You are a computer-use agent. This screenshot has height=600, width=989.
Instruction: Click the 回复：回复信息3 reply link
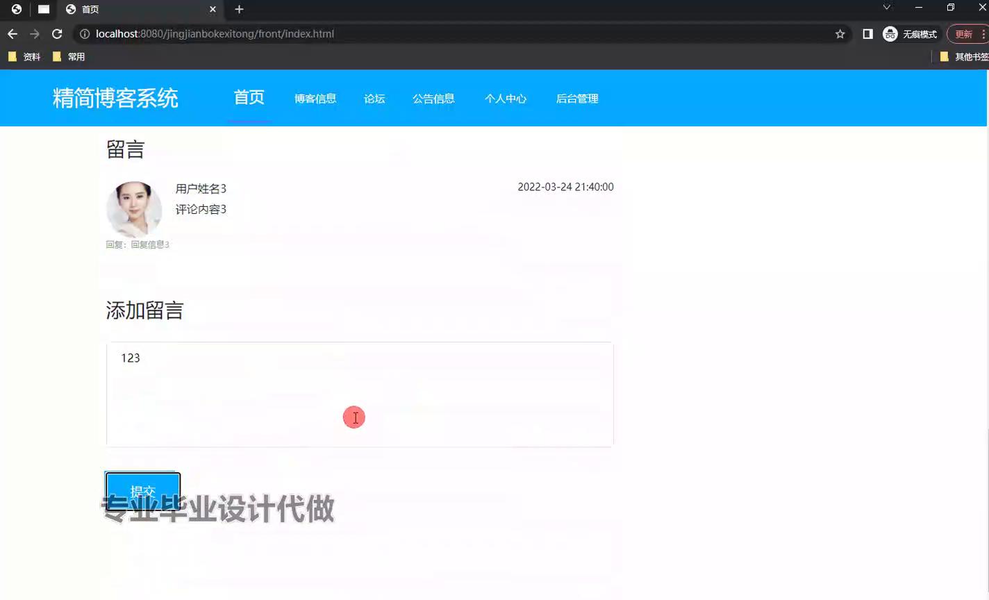(x=137, y=244)
